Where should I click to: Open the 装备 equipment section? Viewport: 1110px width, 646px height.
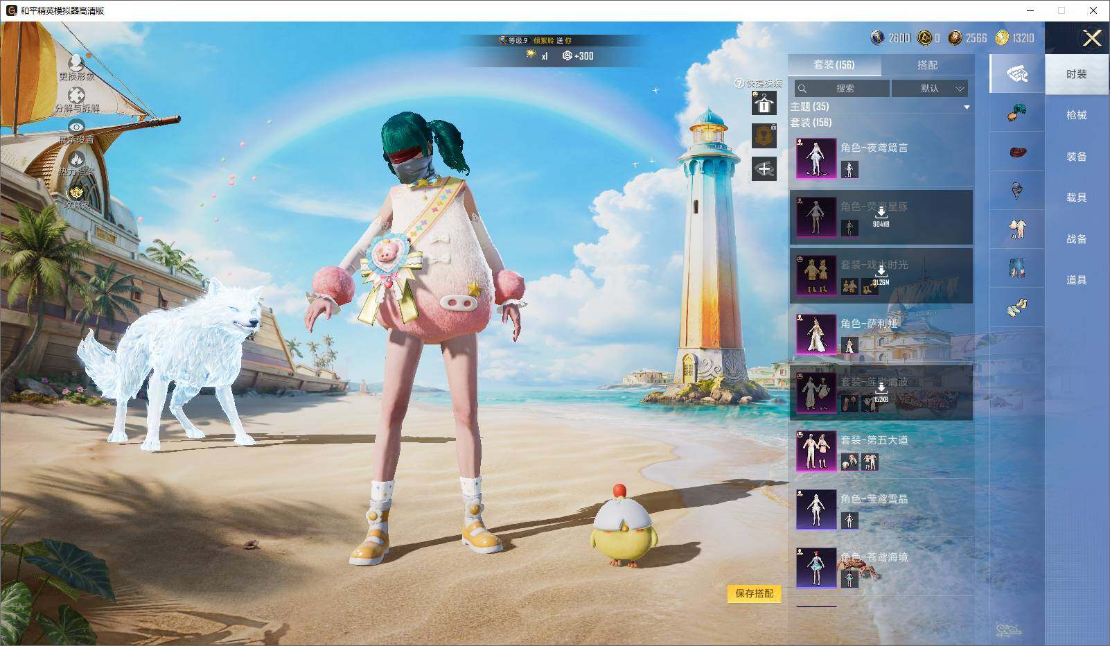point(1077,157)
